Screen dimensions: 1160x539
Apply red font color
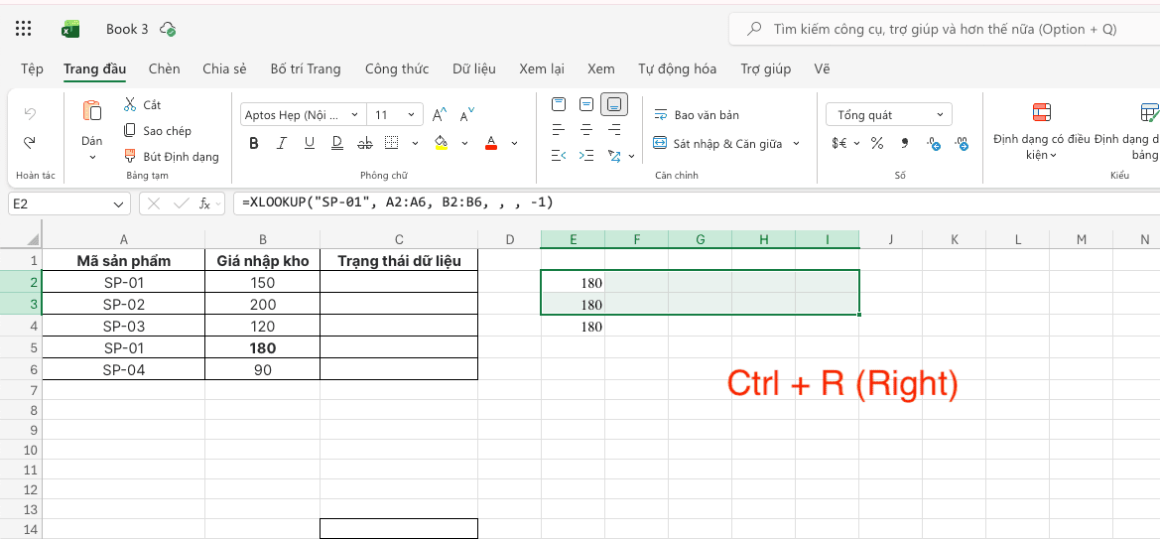pyautogui.click(x=490, y=142)
